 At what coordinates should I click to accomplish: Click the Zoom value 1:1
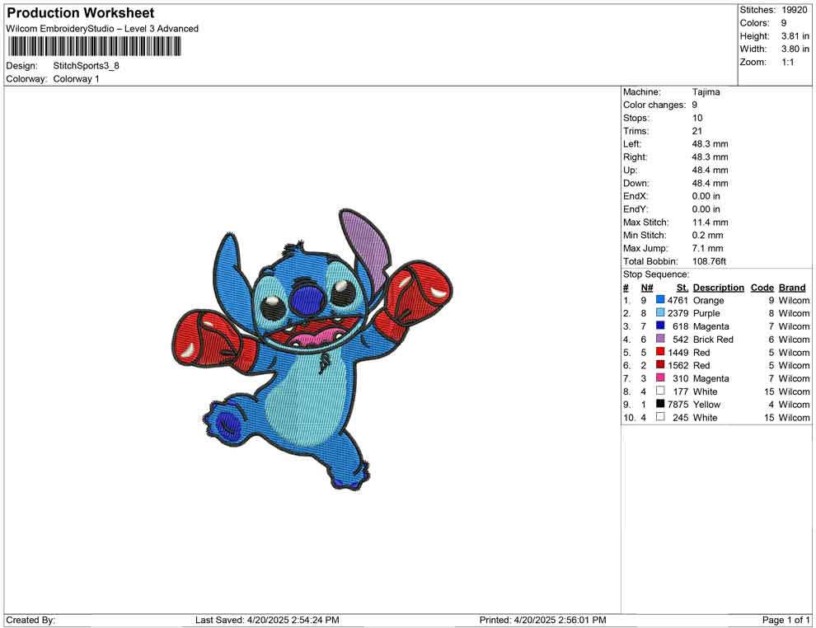point(787,62)
